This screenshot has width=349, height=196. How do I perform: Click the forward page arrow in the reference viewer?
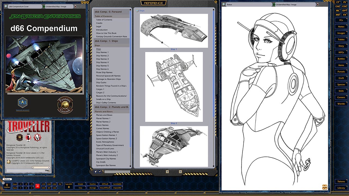(x=180, y=172)
